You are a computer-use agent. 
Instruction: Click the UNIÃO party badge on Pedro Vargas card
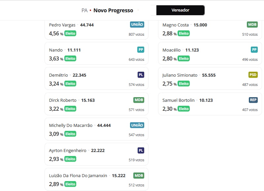137,24
